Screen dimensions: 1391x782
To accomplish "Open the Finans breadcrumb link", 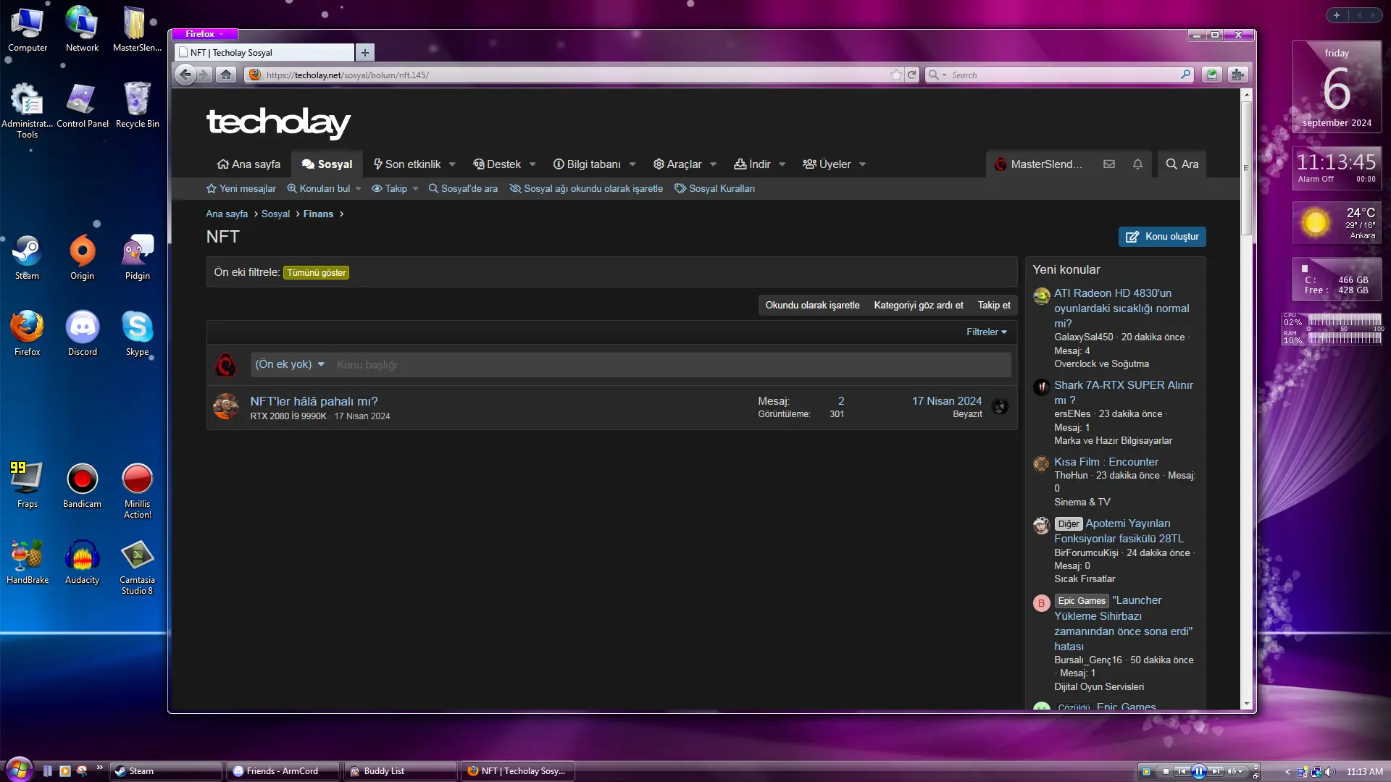I will 318,214.
